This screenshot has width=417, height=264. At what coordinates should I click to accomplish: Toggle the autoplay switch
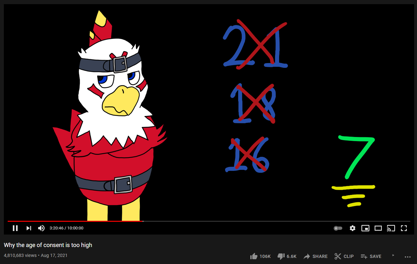338,228
